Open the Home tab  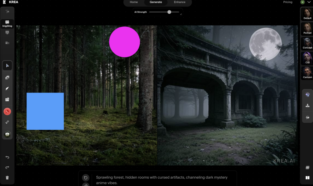click(134, 2)
